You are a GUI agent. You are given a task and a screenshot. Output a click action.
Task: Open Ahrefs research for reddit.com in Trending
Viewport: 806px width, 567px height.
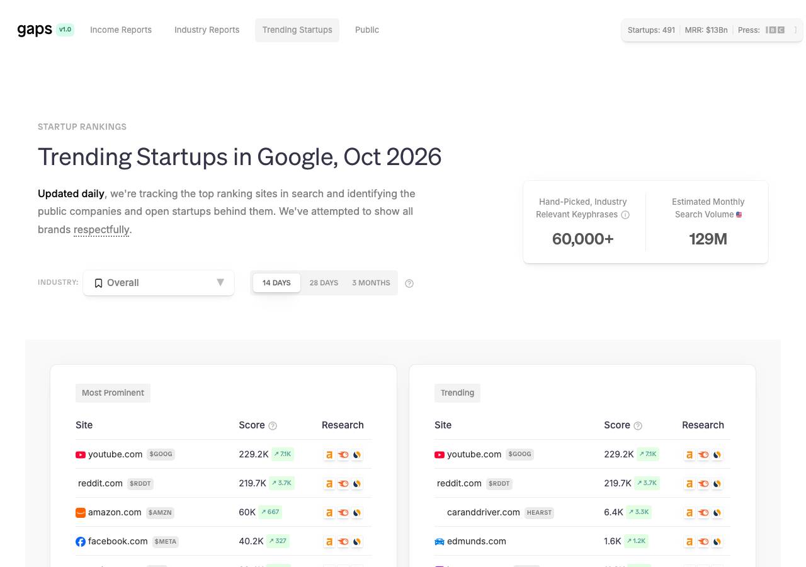tap(690, 483)
